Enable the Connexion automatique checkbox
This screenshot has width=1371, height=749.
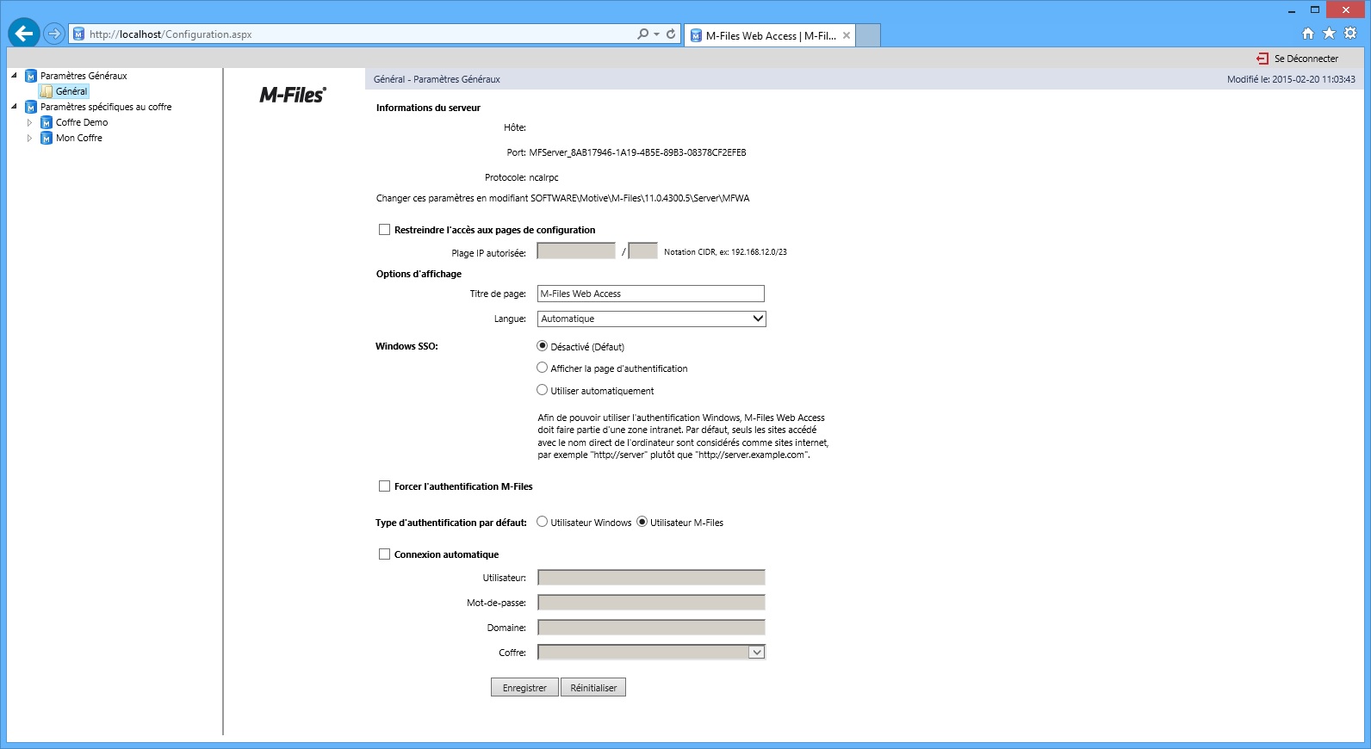click(384, 554)
